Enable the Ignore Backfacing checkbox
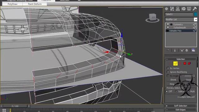The image size is (199, 112). coord(168,72)
